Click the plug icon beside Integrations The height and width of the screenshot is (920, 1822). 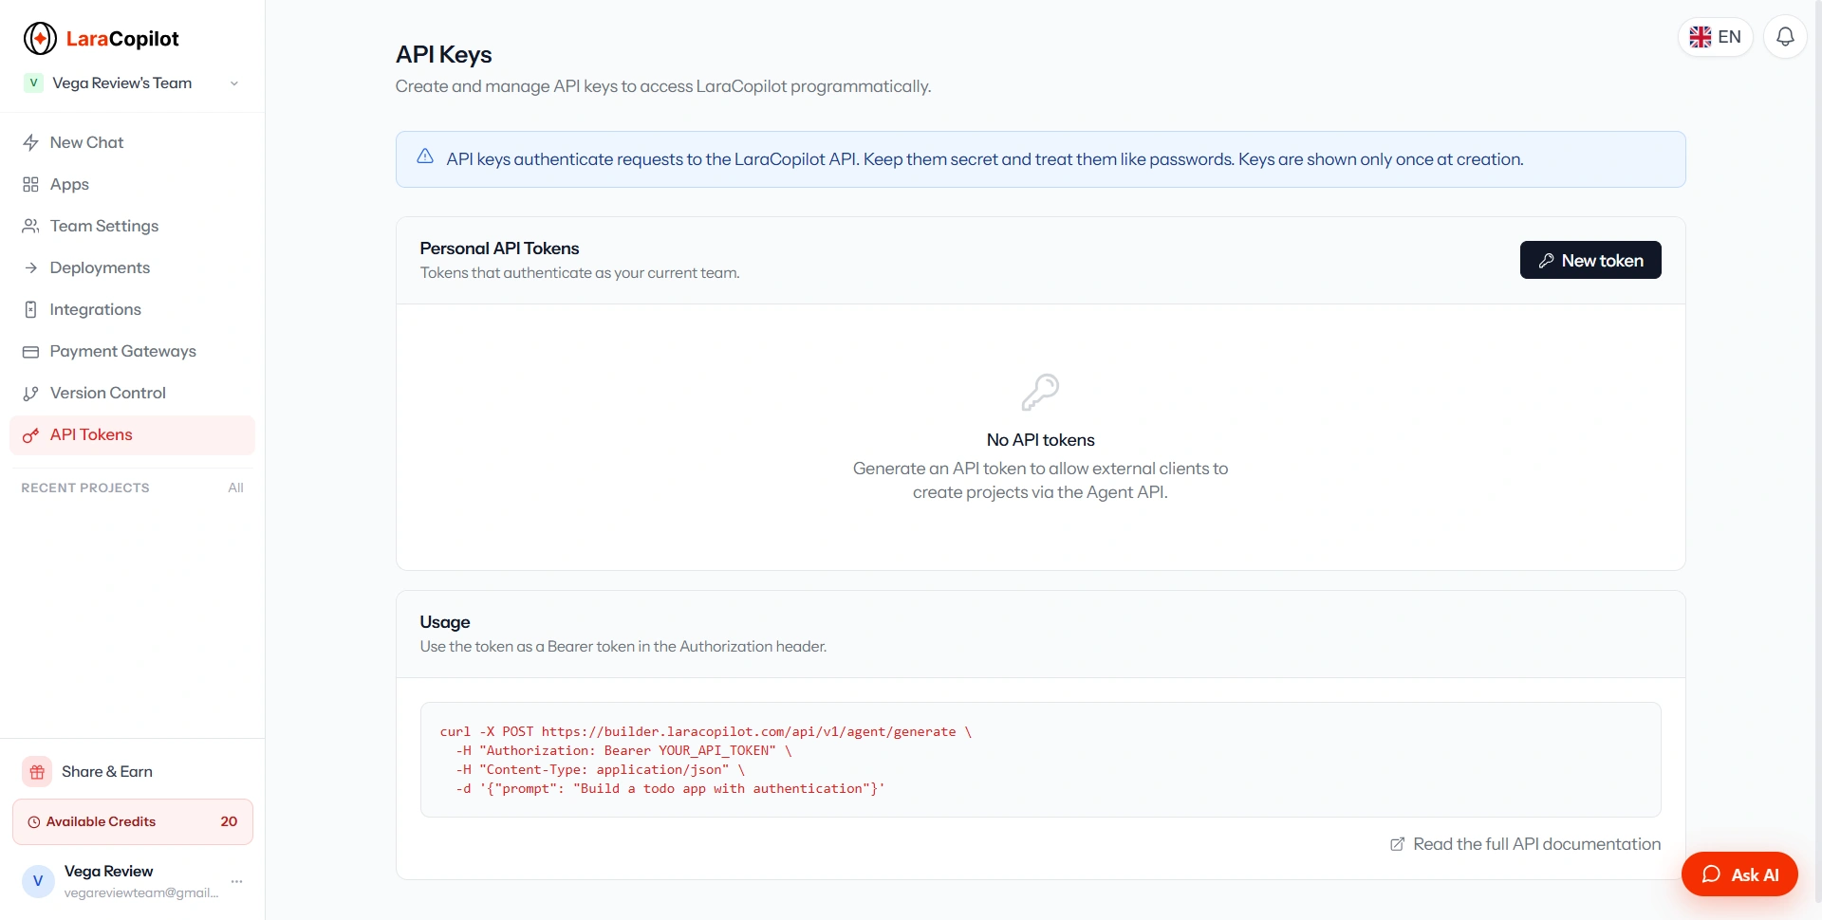point(31,309)
